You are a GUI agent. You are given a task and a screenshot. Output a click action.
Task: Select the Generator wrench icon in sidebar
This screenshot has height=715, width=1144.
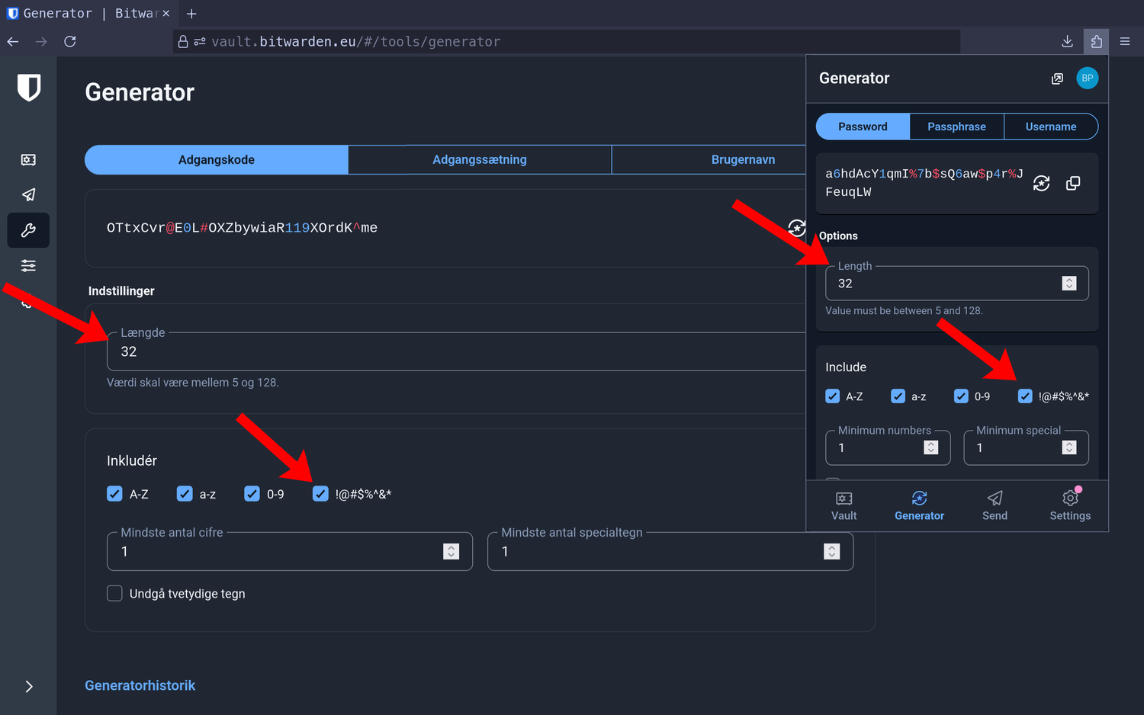28,230
